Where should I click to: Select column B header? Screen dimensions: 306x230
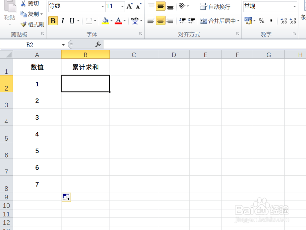tap(85, 55)
